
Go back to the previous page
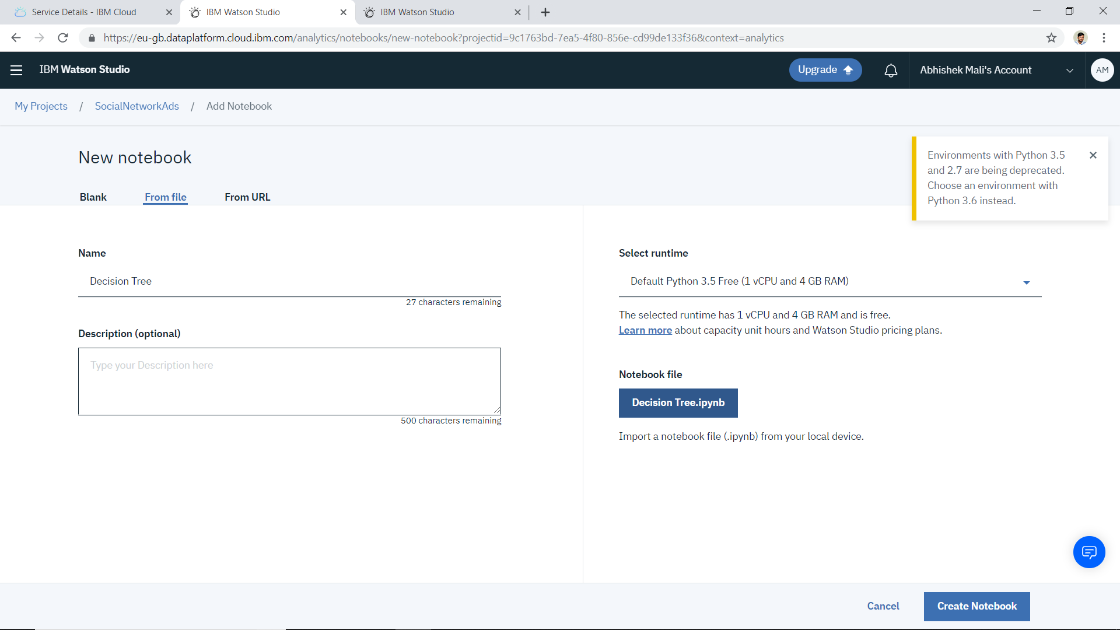[16, 38]
